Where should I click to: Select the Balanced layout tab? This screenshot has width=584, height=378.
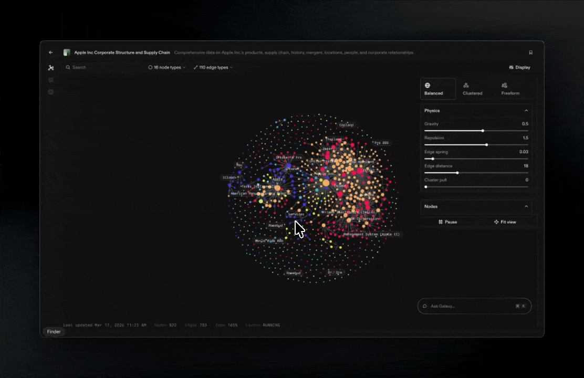pyautogui.click(x=438, y=89)
